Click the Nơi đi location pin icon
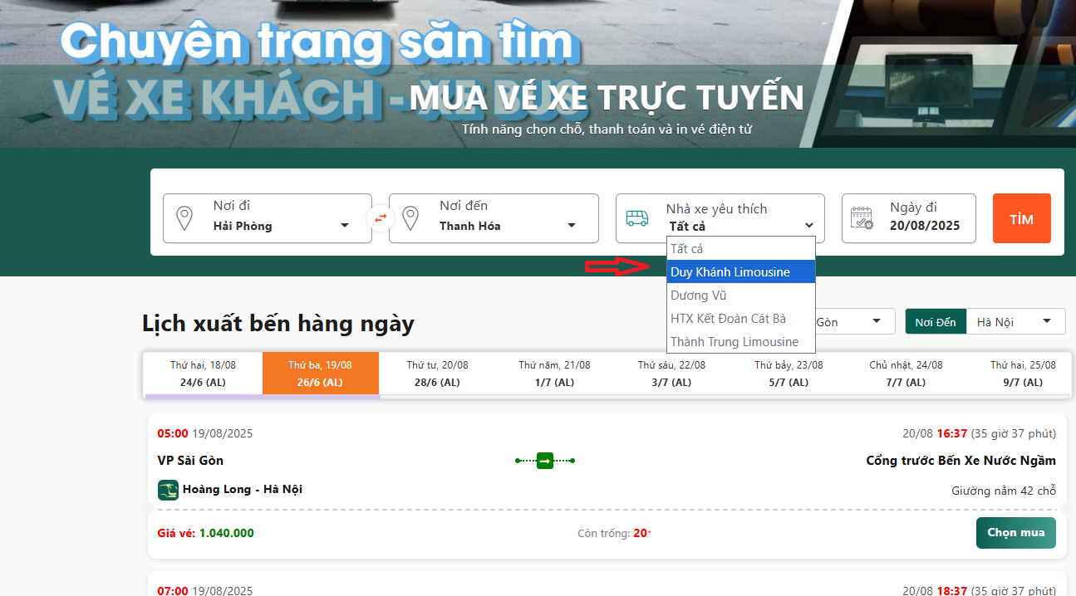Image resolution: width=1076 pixels, height=596 pixels. 184,218
